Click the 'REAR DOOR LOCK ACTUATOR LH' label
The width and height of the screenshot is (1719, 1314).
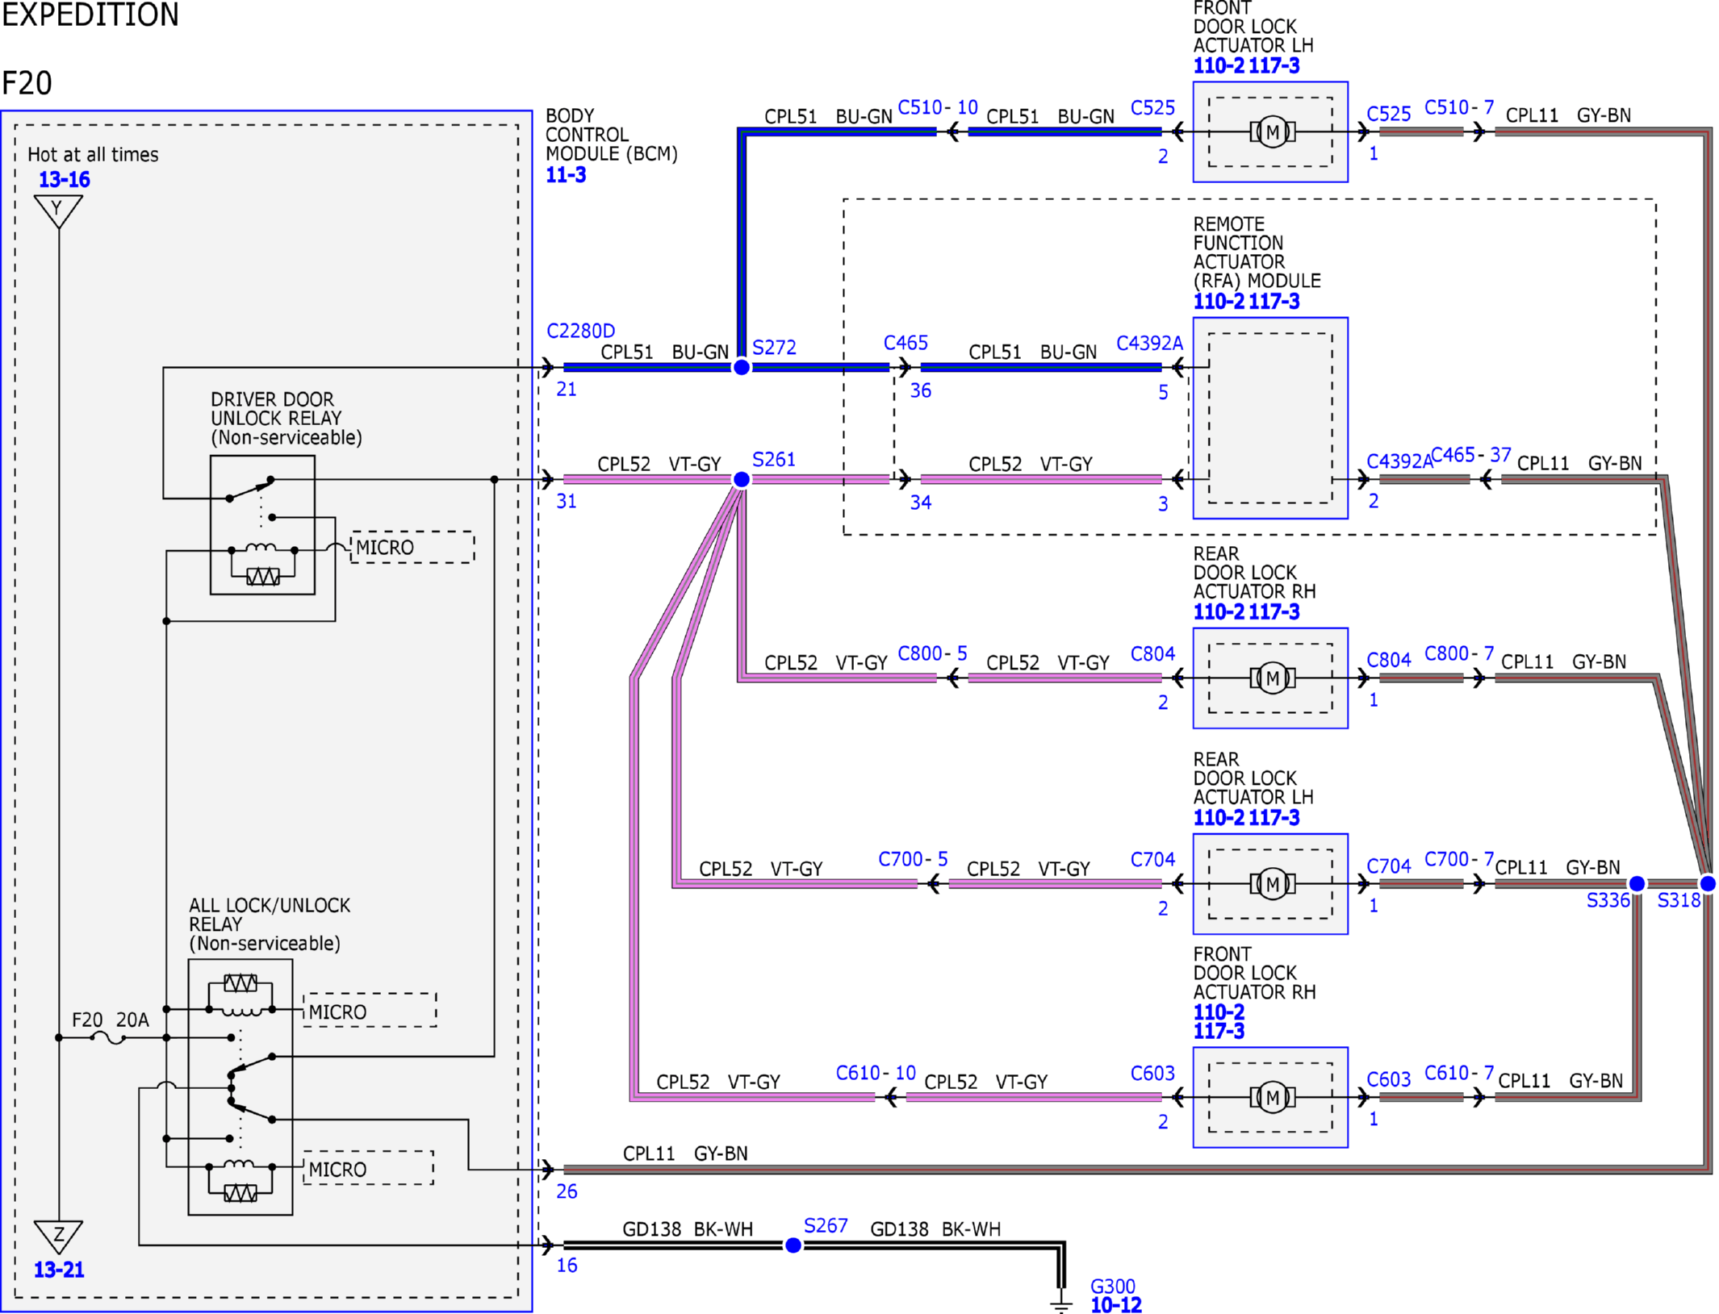[x=1253, y=778]
